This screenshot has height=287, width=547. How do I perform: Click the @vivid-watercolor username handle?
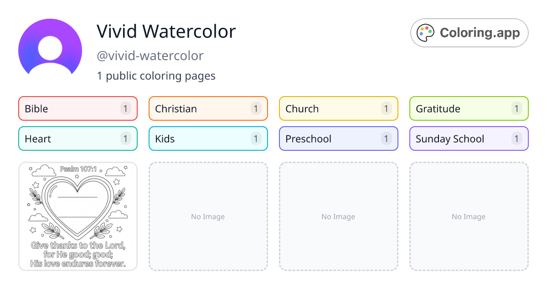tap(150, 56)
